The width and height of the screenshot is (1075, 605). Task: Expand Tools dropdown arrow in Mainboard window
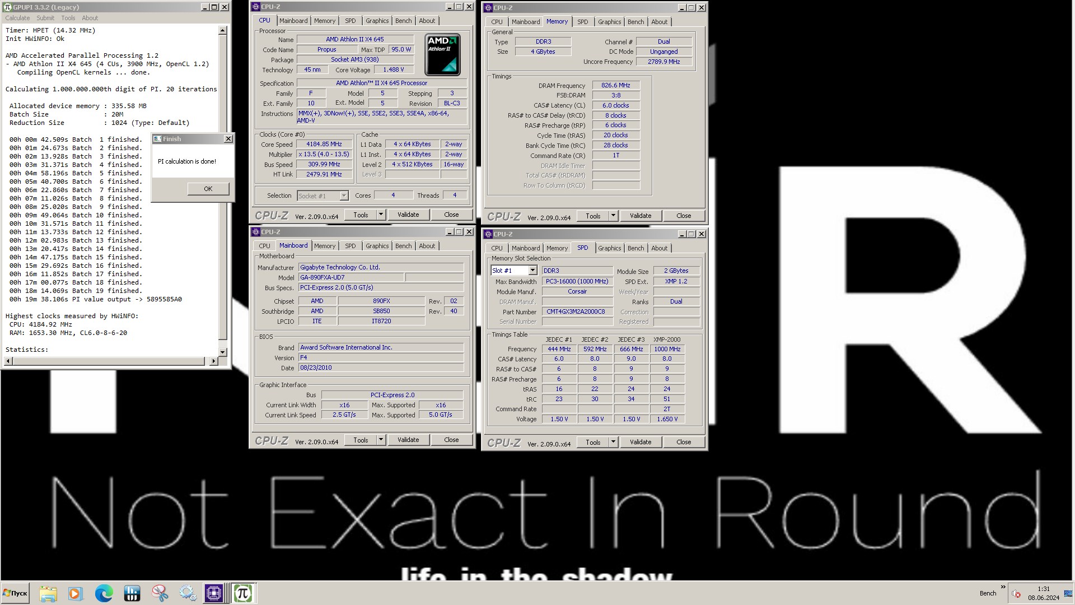[x=381, y=440]
